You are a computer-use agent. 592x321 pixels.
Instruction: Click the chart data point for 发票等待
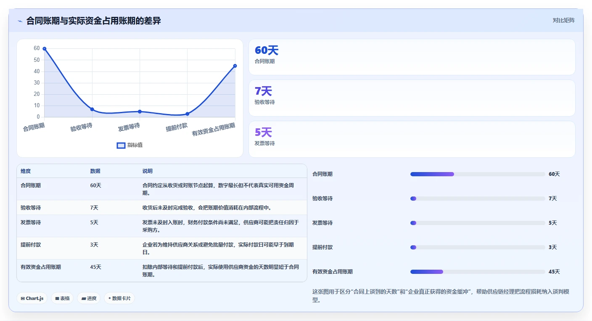click(140, 111)
